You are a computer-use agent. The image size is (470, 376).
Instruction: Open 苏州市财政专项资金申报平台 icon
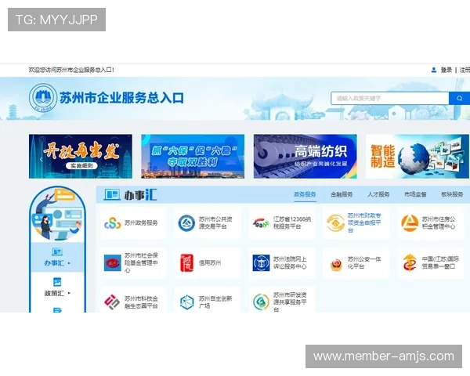(x=335, y=222)
